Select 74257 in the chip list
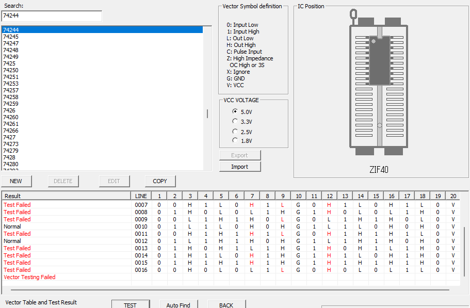Image resolution: width=470 pixels, height=308 pixels. pyautogui.click(x=102, y=90)
